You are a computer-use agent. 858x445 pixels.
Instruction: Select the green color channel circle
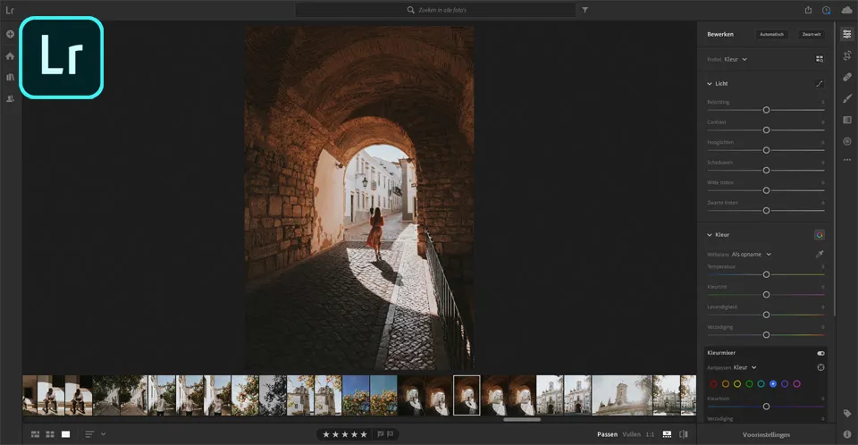[749, 383]
